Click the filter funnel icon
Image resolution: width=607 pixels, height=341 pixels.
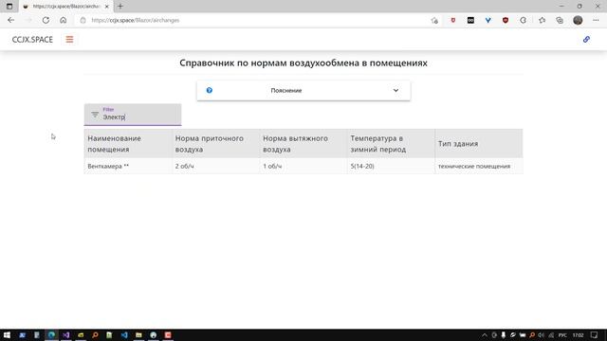(x=95, y=115)
